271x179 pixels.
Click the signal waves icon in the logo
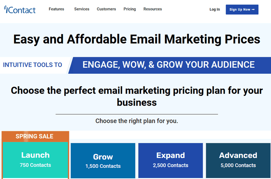[x=5, y=8]
